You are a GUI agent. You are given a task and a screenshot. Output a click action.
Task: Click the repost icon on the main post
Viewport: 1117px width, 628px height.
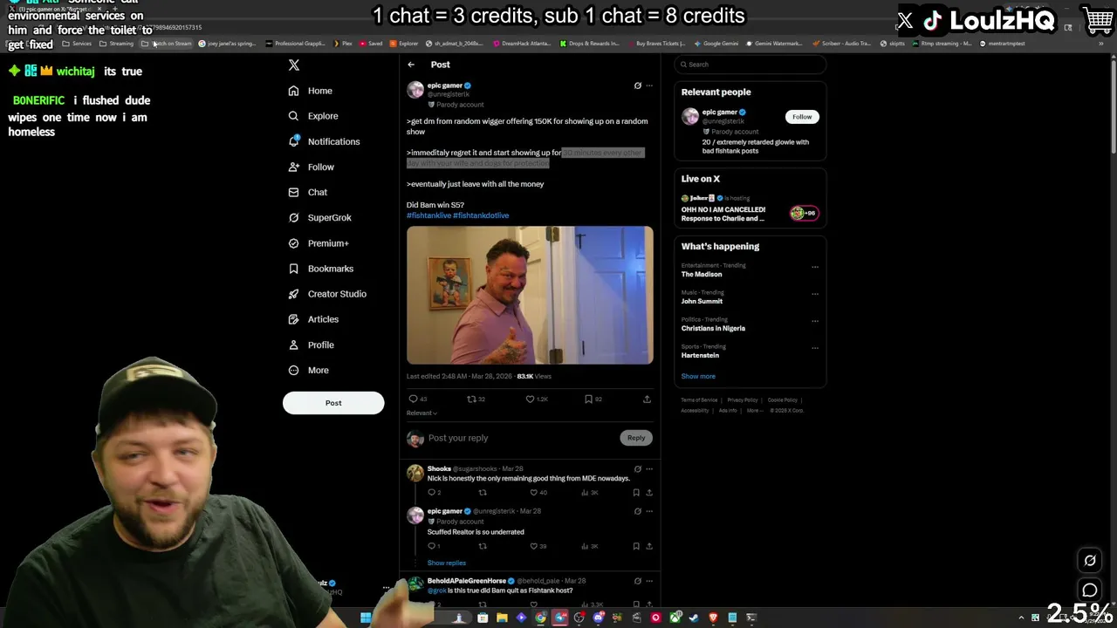(x=472, y=399)
